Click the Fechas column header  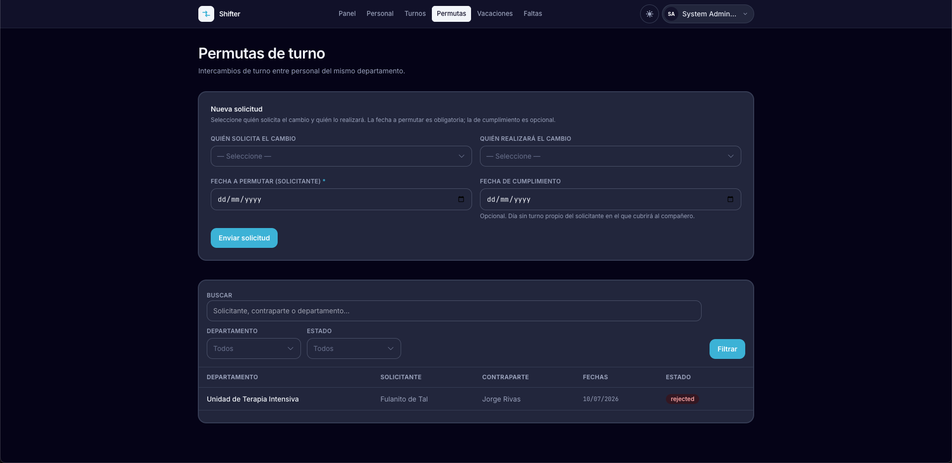pos(595,377)
